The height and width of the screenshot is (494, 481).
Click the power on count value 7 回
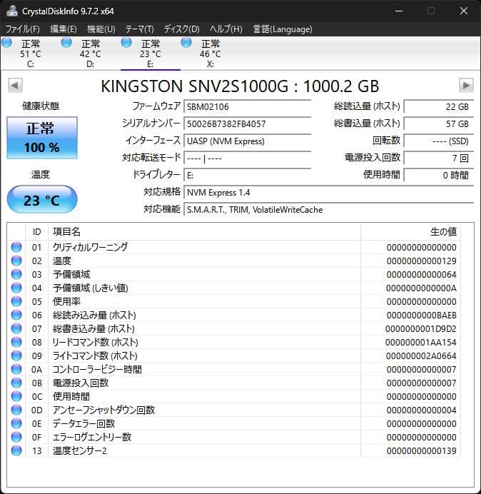pos(438,158)
